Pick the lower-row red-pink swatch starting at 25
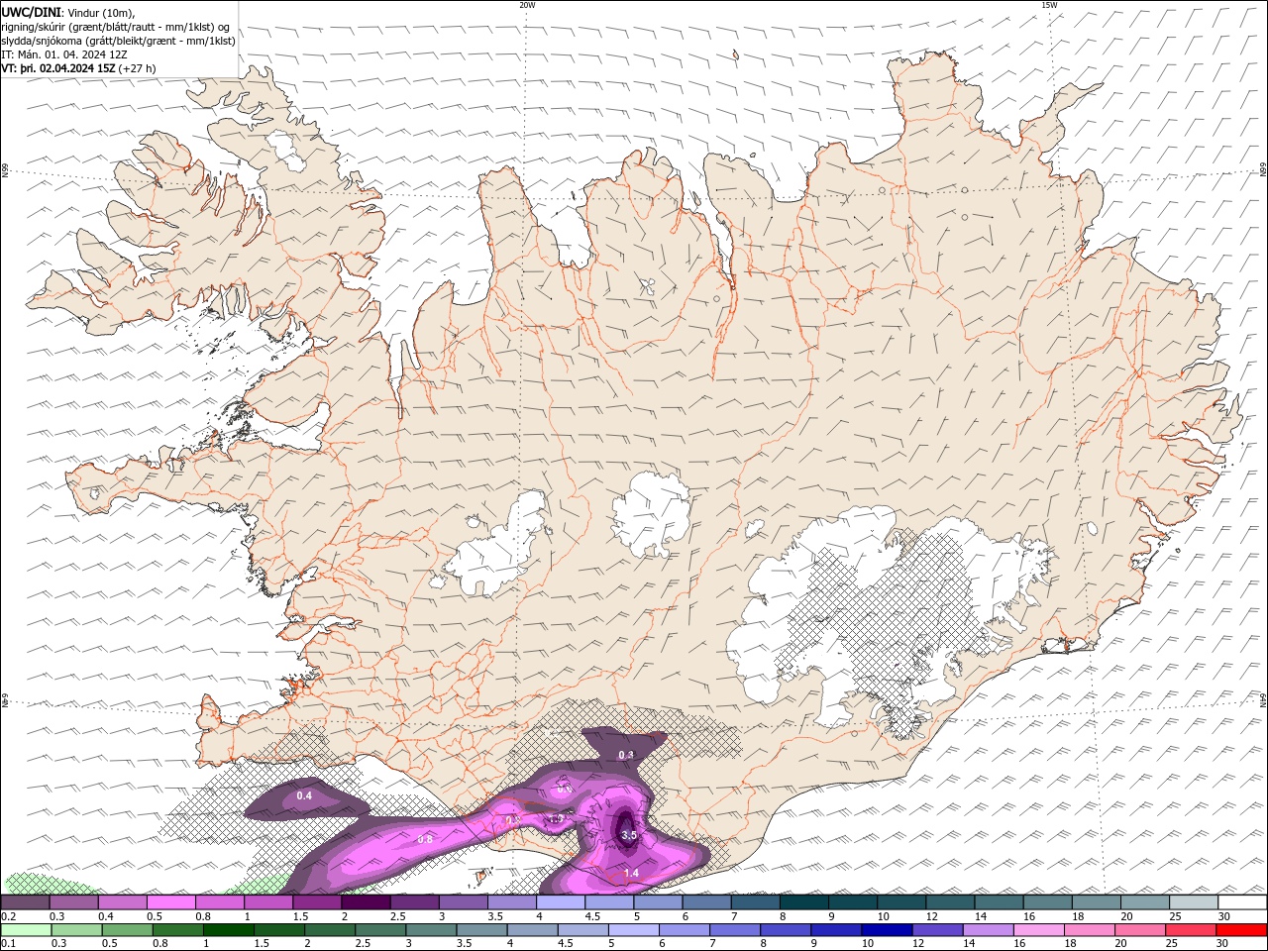Screen dimensions: 1268x951 coord(1190,930)
